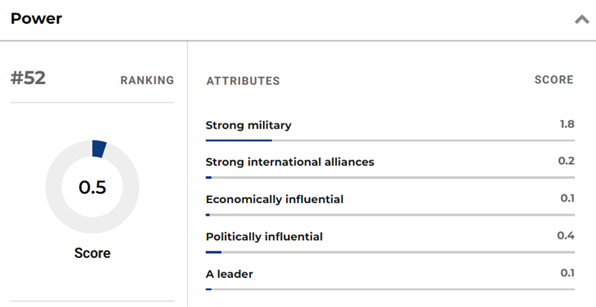The image size is (596, 307).
Task: Click the 0.5 value inside the donut
Action: (x=92, y=187)
